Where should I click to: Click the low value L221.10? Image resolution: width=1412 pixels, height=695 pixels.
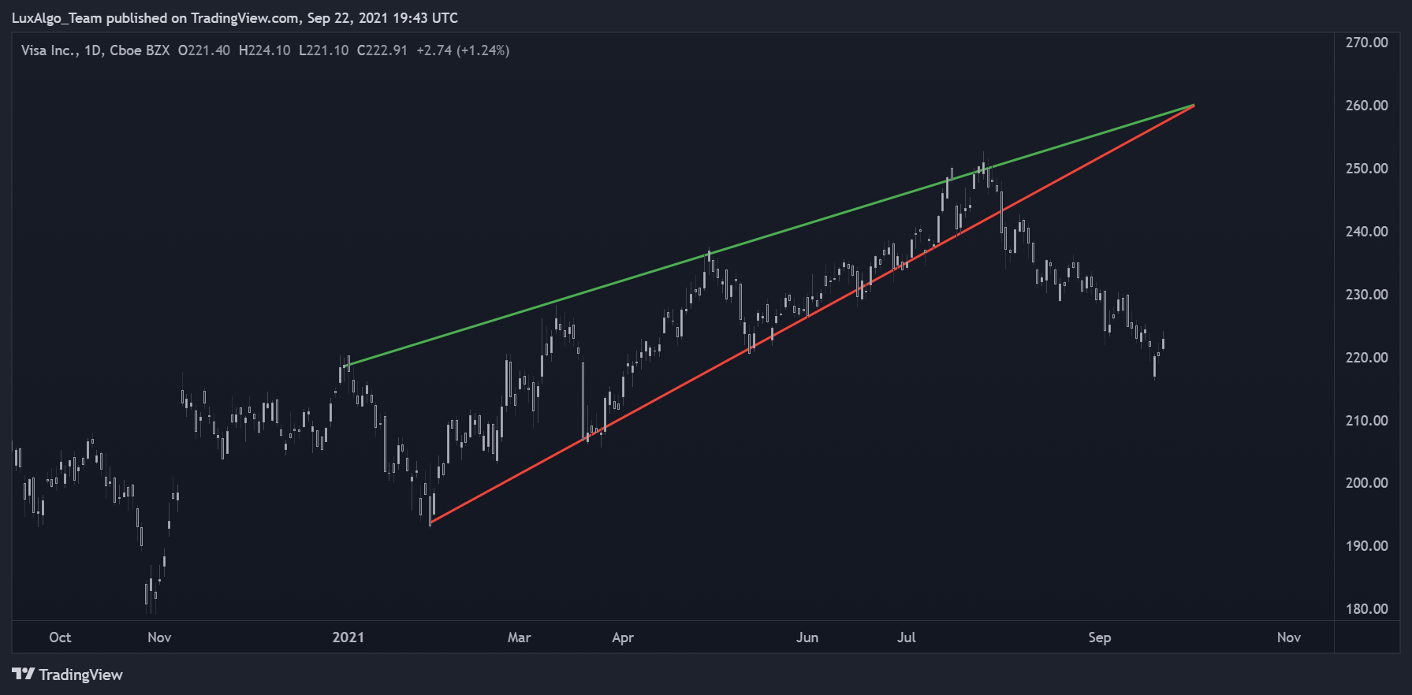pos(323,50)
